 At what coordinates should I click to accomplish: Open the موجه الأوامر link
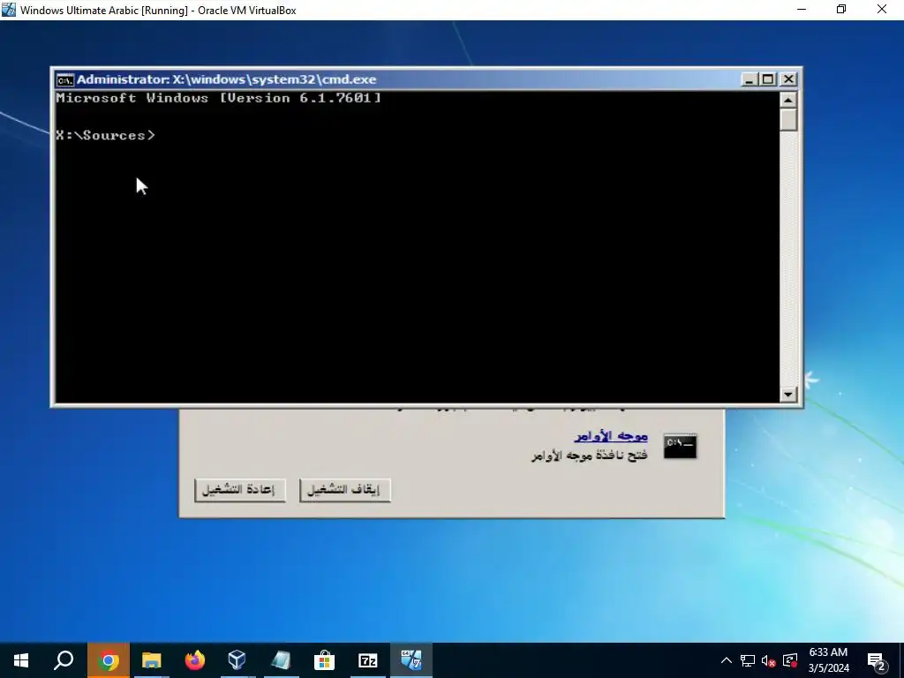[x=611, y=436]
